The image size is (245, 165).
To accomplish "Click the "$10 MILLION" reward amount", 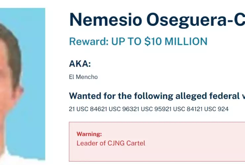I will (176, 42).
